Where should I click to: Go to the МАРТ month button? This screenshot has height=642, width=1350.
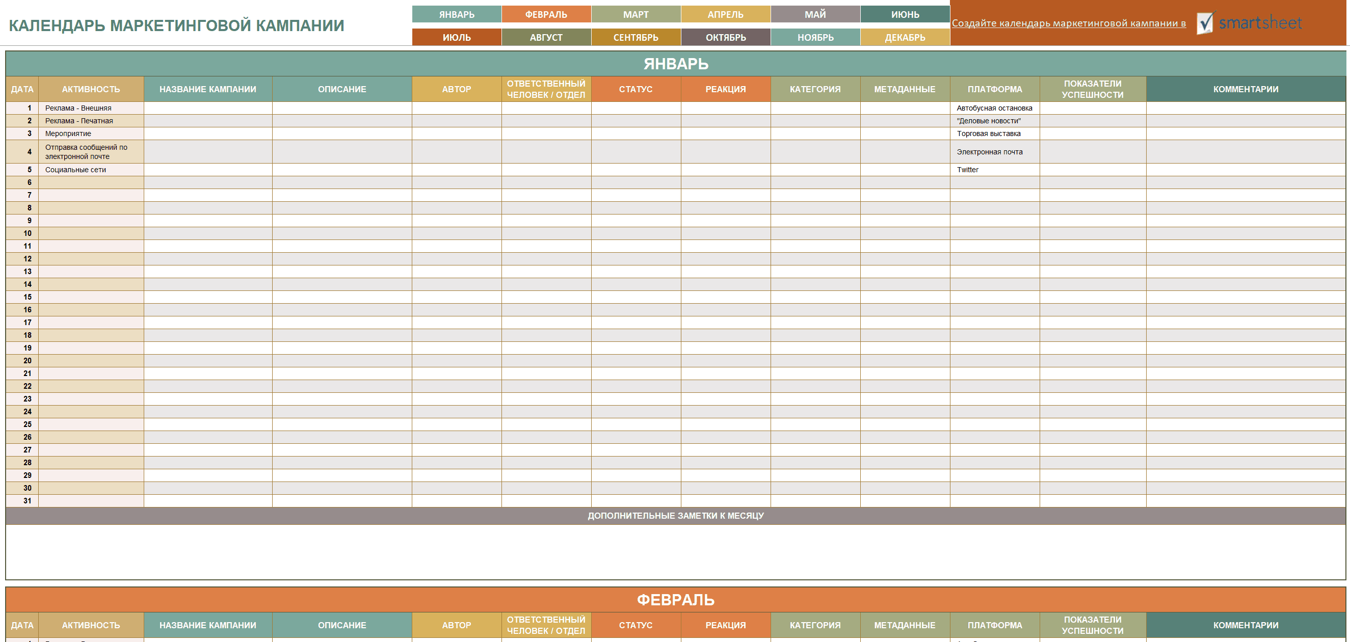click(636, 14)
